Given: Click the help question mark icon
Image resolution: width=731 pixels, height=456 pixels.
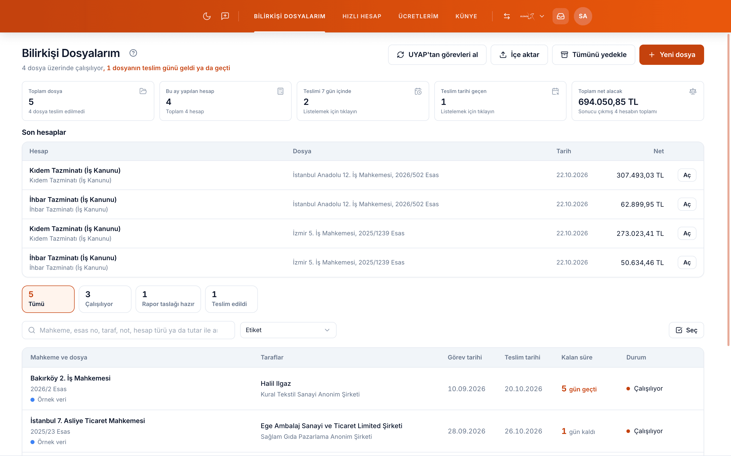Looking at the screenshot, I should coord(133,53).
